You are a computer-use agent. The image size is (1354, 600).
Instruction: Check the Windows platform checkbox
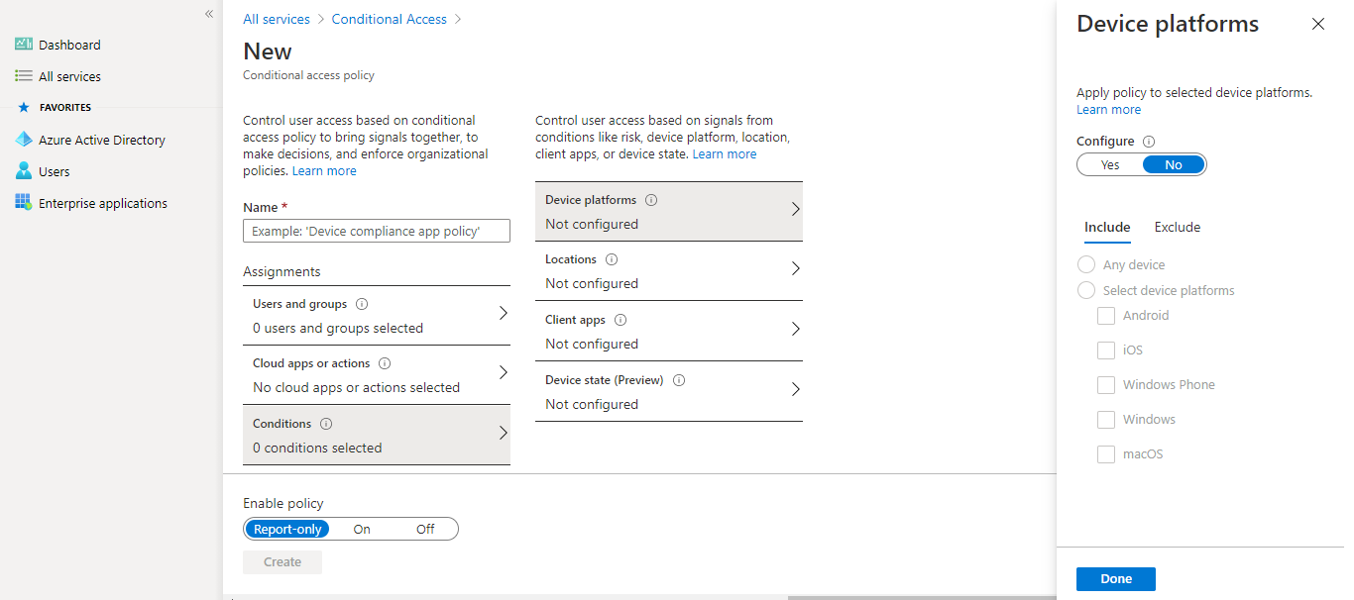coord(1106,420)
